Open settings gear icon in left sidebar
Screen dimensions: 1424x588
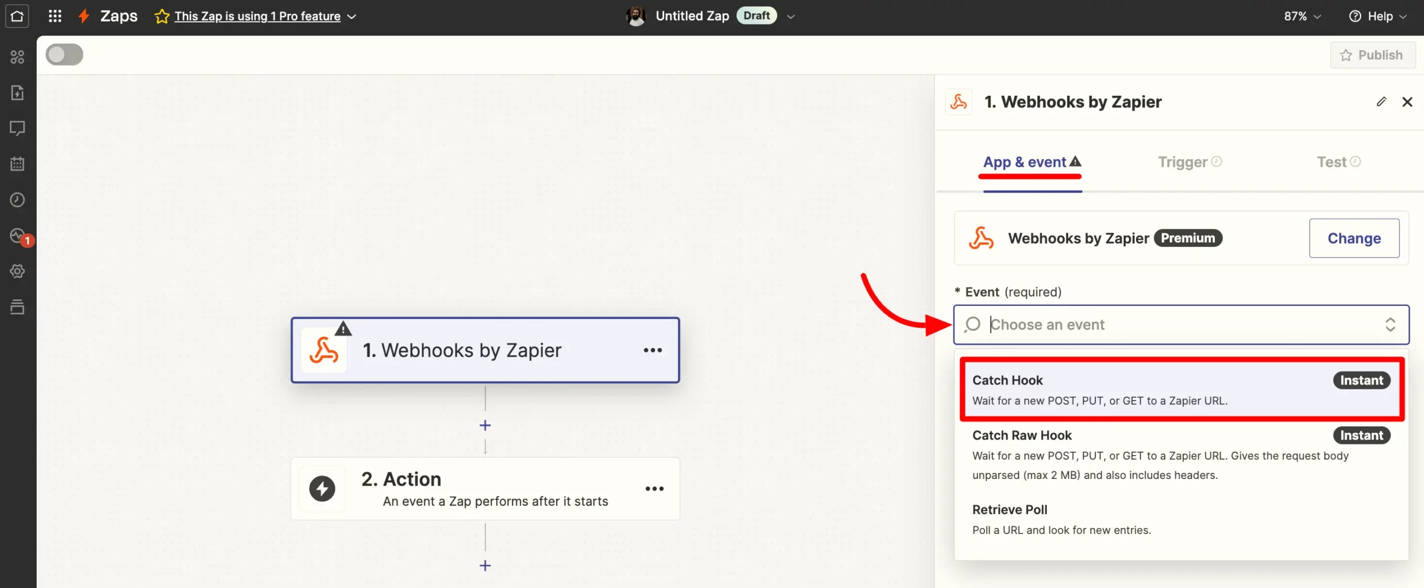click(x=17, y=271)
